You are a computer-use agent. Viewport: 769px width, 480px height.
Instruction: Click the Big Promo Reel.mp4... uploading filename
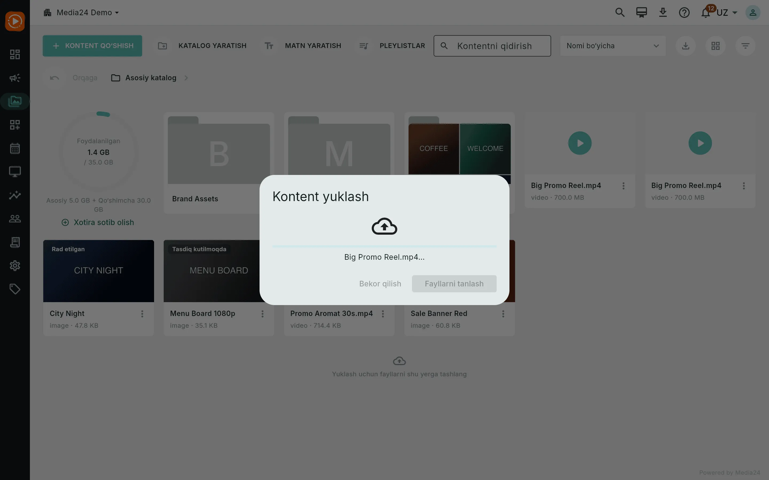[384, 257]
